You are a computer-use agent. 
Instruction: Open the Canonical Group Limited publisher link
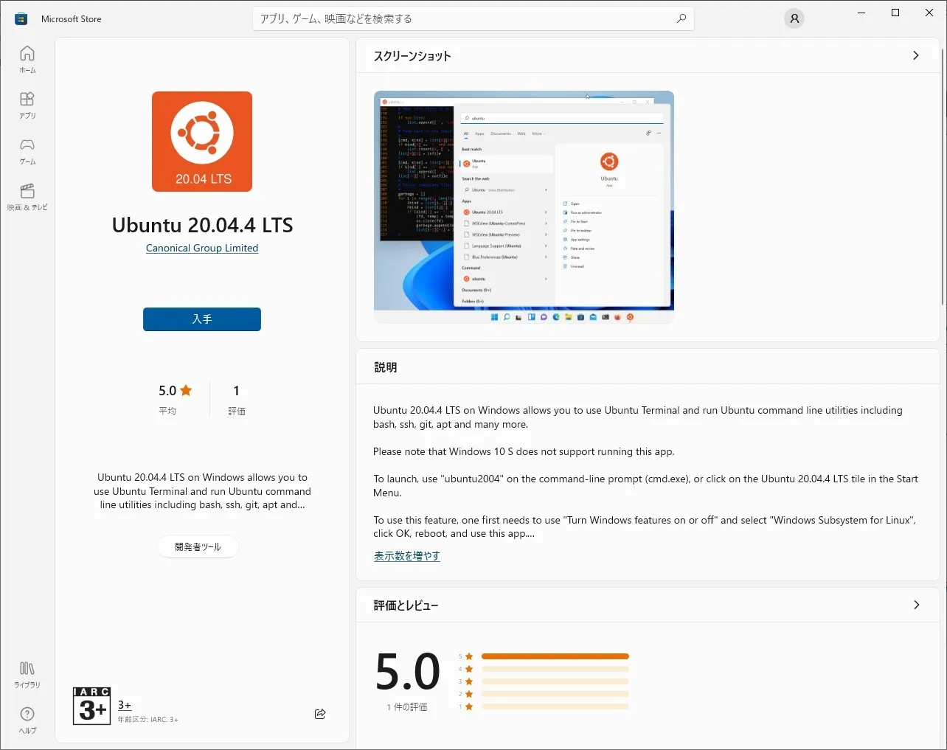click(202, 249)
